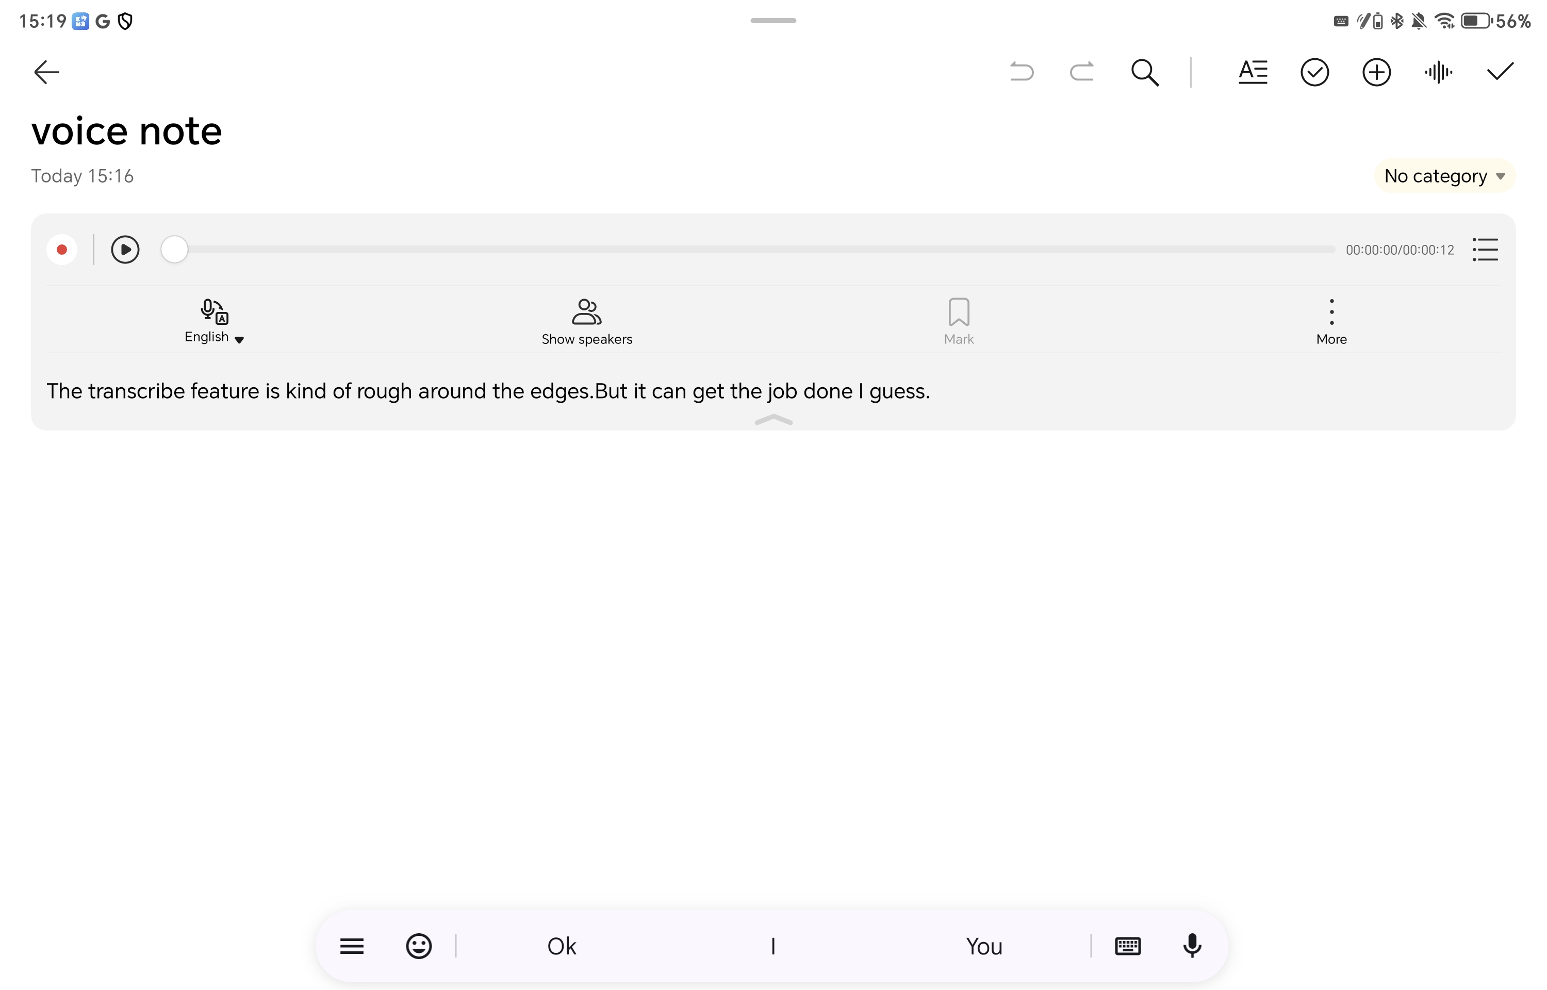
Task: Click redo arrow to restore change
Action: point(1080,71)
